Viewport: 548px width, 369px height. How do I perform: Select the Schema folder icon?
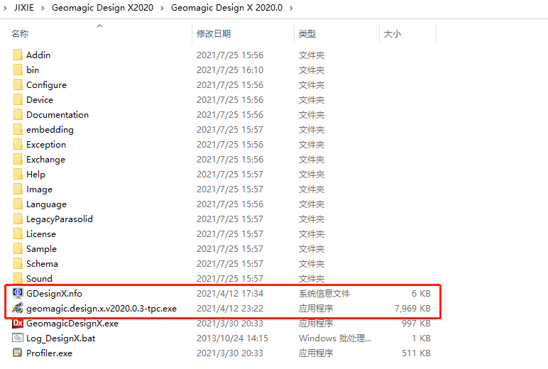(18, 264)
